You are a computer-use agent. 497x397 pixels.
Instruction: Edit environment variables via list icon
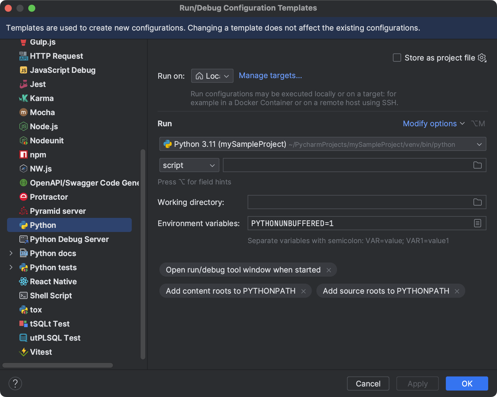click(478, 223)
